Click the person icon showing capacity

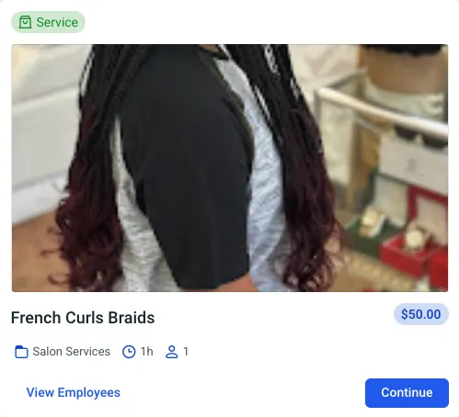click(x=172, y=352)
